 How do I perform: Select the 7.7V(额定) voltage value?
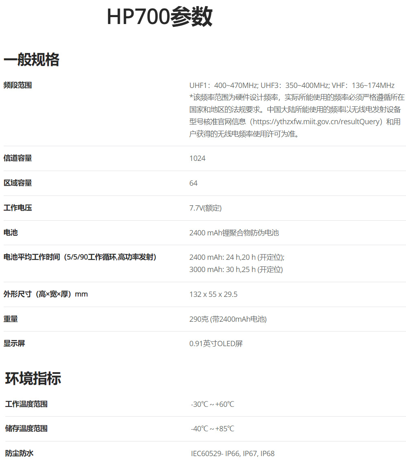(205, 208)
